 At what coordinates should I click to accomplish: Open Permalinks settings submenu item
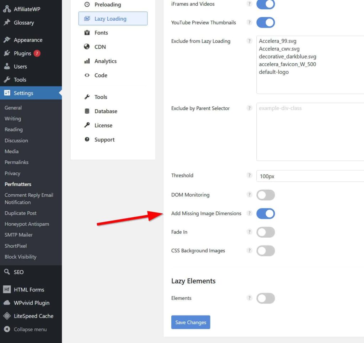[x=16, y=162]
